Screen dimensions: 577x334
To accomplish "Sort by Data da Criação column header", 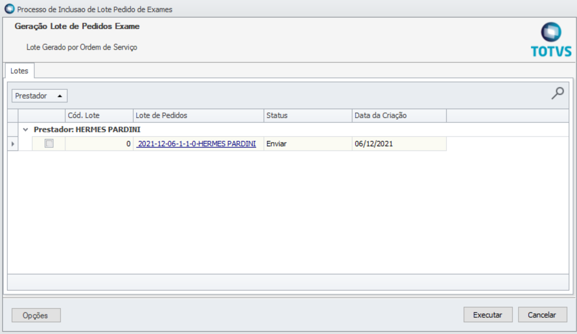I will [399, 116].
